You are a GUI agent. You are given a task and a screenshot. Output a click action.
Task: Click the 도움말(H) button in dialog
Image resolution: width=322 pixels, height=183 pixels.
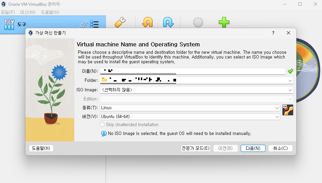click(x=41, y=148)
